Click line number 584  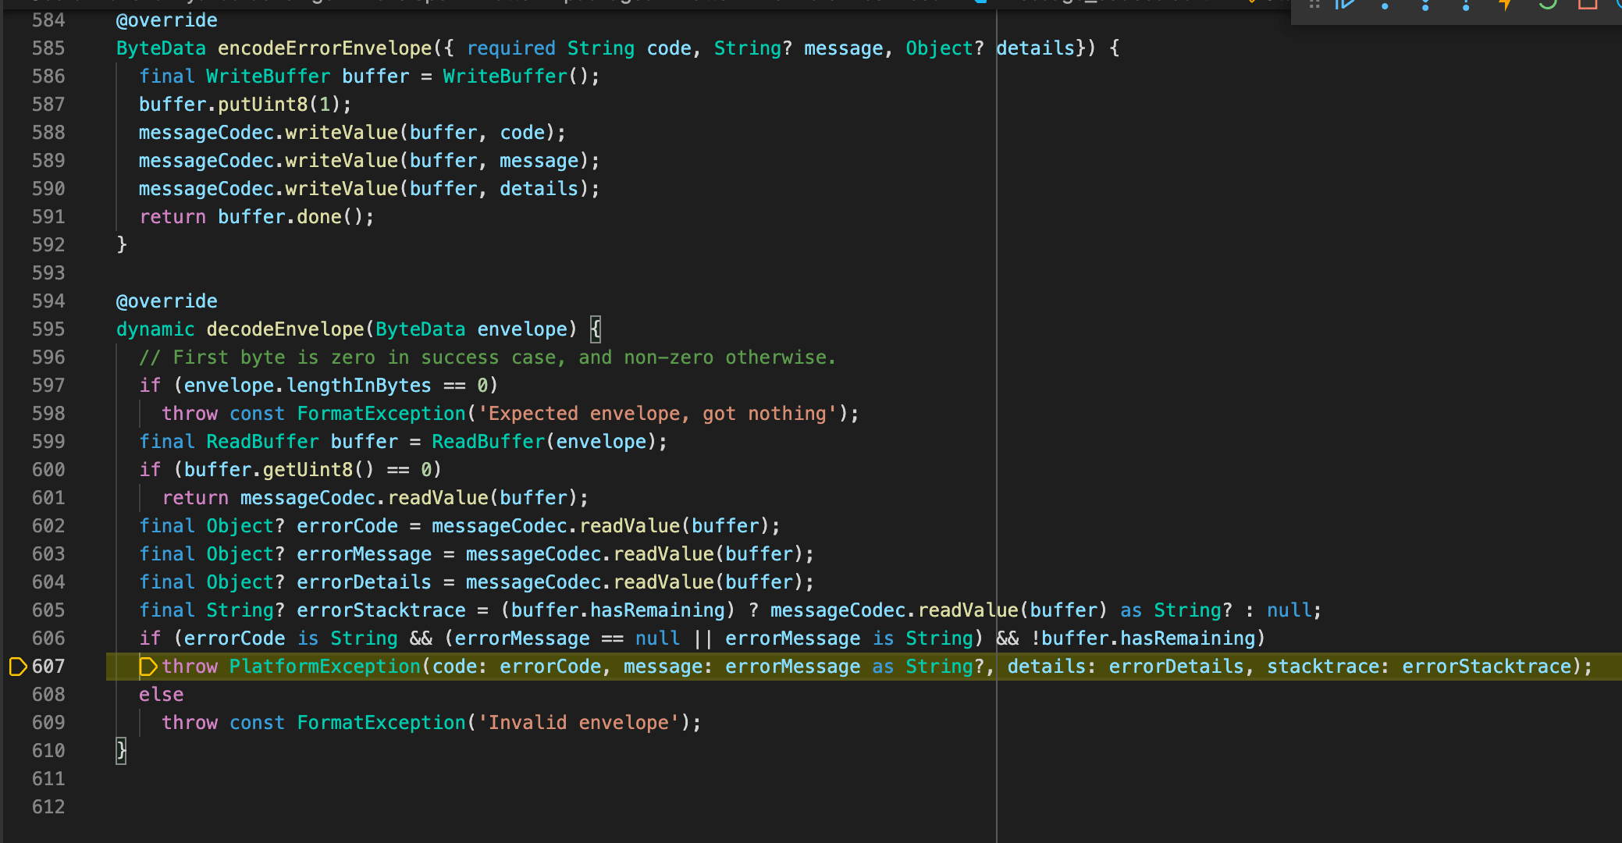[x=48, y=20]
